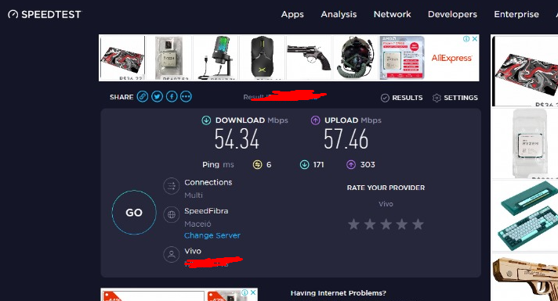
Task: Click the user icon beside Vivo
Action: [x=171, y=255]
